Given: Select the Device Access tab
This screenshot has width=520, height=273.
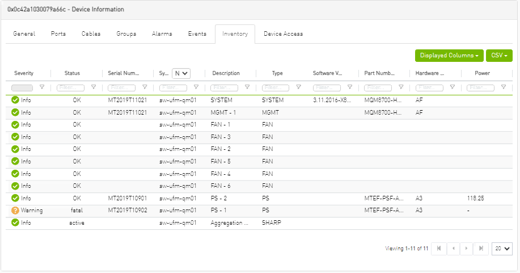Looking at the screenshot, I should tap(283, 34).
